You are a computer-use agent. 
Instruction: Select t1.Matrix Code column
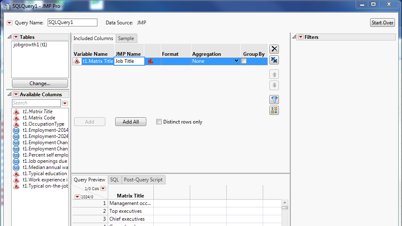point(39,118)
